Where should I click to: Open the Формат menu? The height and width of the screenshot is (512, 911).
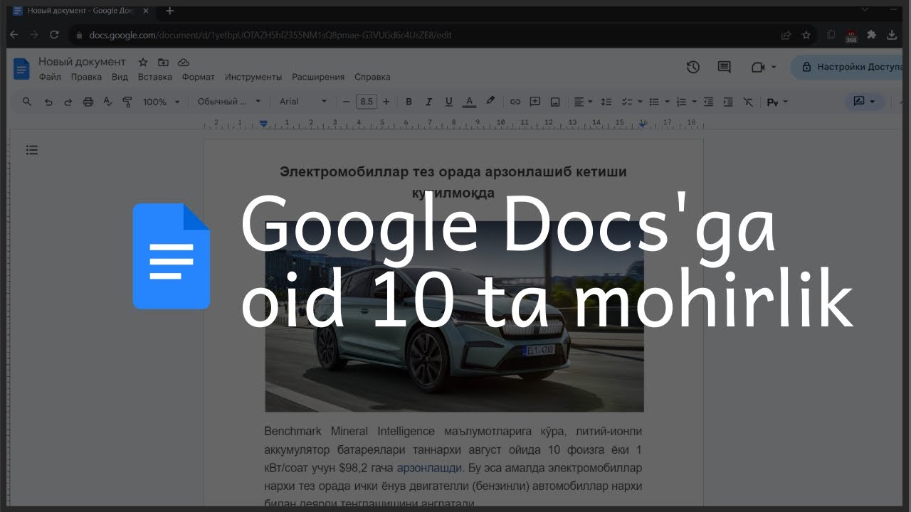199,77
